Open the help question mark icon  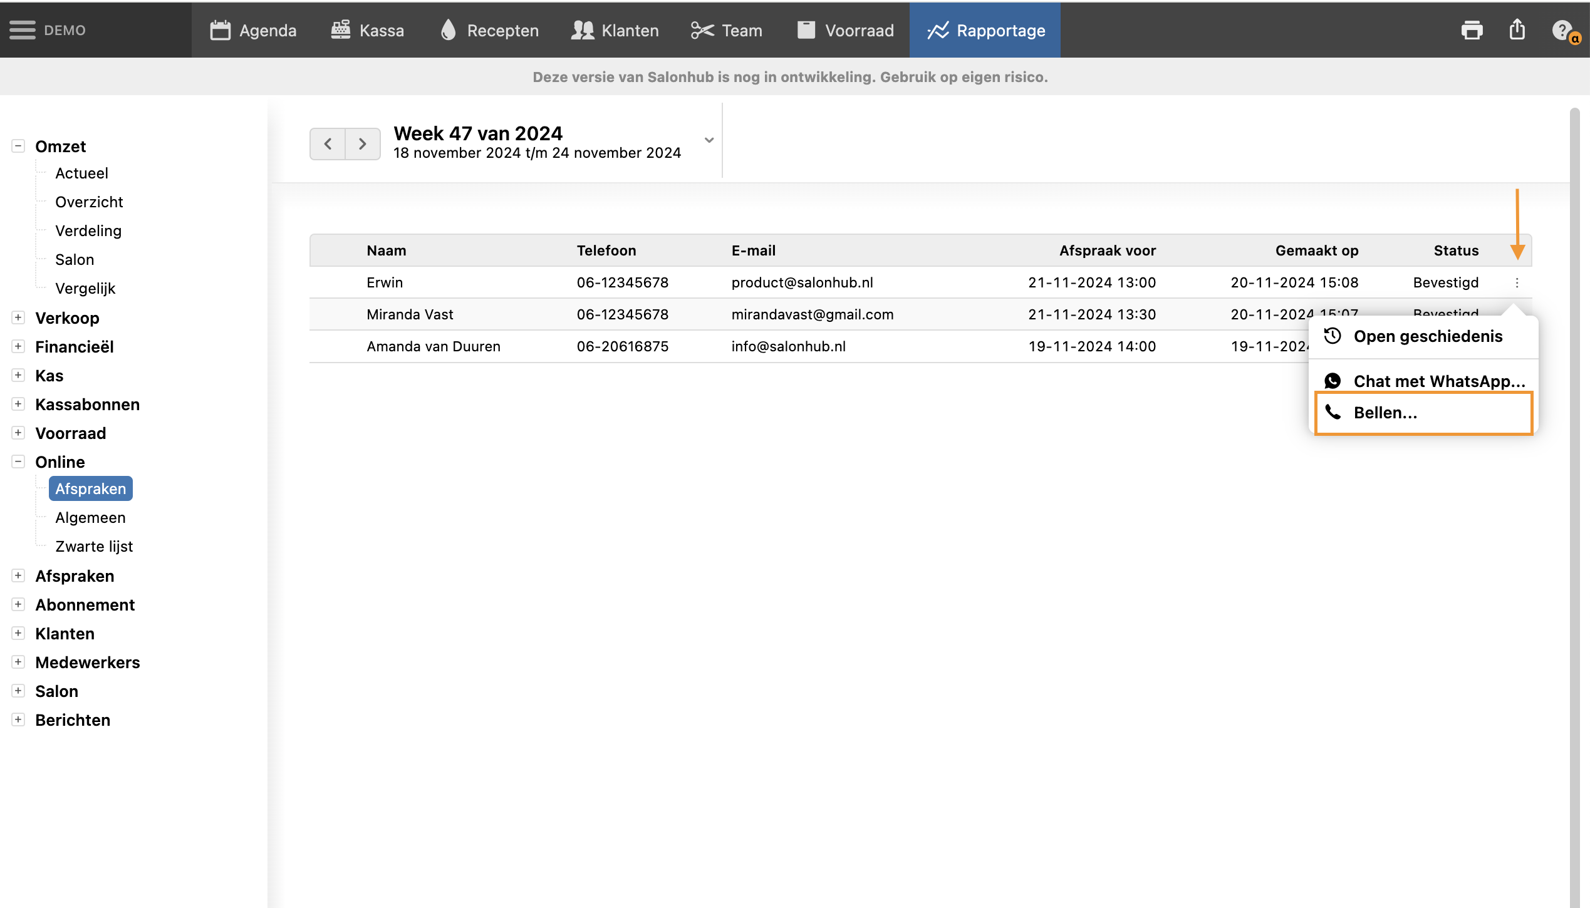click(x=1562, y=30)
